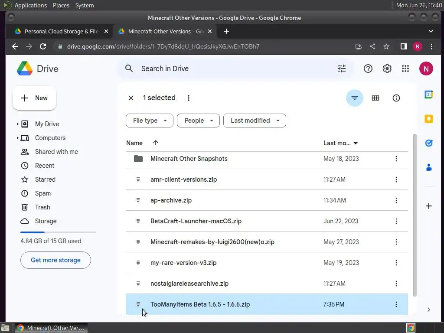The height and width of the screenshot is (333, 444).
Task: Open a new Chrome tab
Action: (x=226, y=31)
